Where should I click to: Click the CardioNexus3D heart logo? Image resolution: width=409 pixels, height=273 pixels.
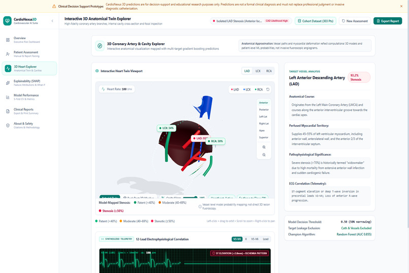pyautogui.click(x=7, y=21)
